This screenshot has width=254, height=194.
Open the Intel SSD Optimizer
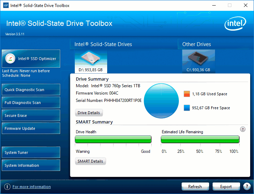(x=31, y=59)
